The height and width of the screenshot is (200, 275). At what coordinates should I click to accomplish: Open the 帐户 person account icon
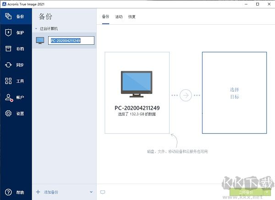coord(9,98)
